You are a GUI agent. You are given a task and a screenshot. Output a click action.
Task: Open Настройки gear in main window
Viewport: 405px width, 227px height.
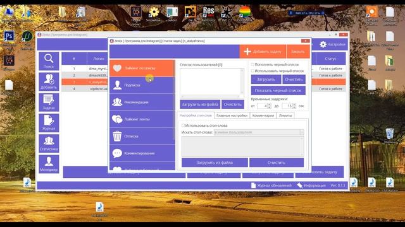[332, 44]
